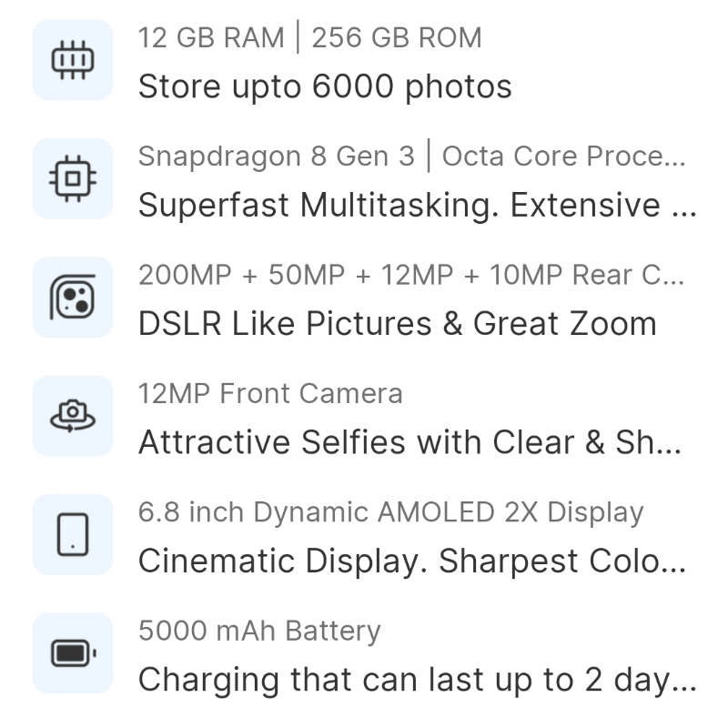Click the rear camera module icon
The height and width of the screenshot is (728, 728).
[x=73, y=298]
